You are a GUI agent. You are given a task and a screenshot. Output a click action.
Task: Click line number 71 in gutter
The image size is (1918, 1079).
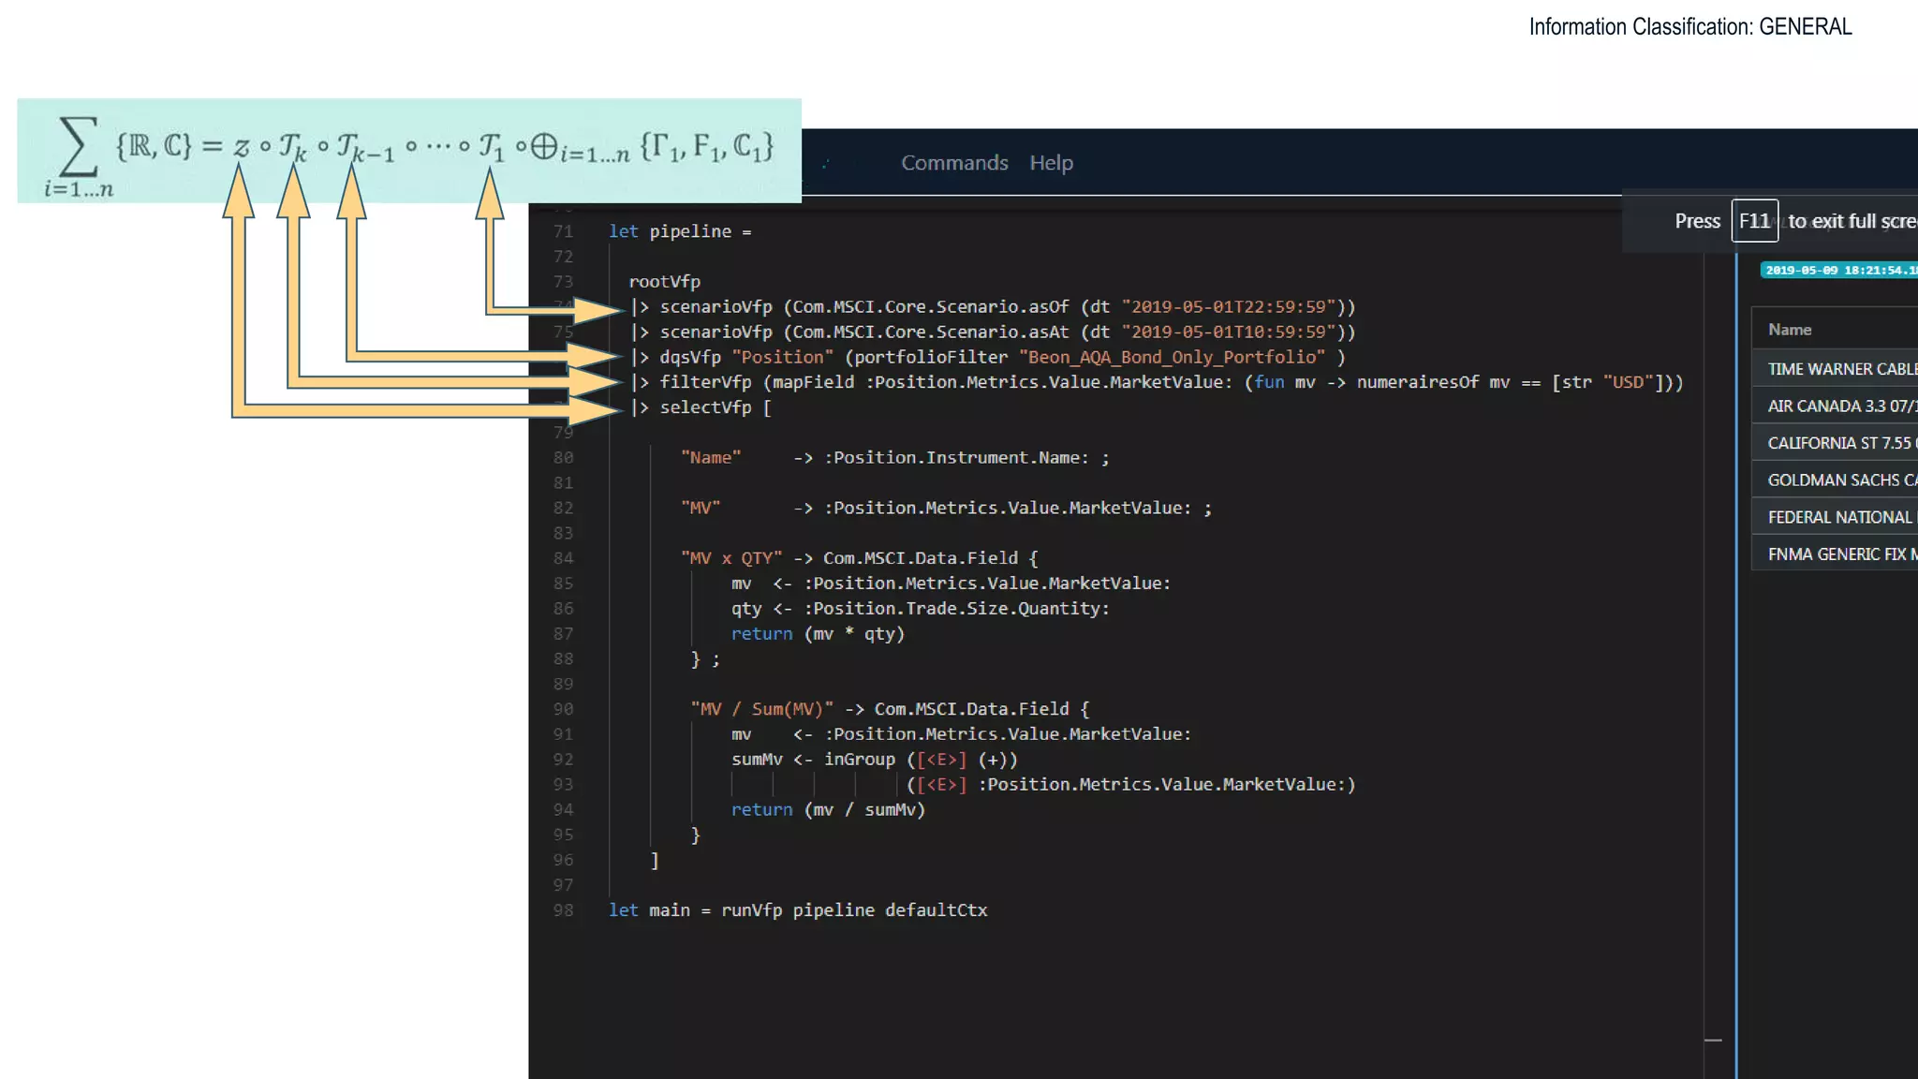(x=563, y=231)
